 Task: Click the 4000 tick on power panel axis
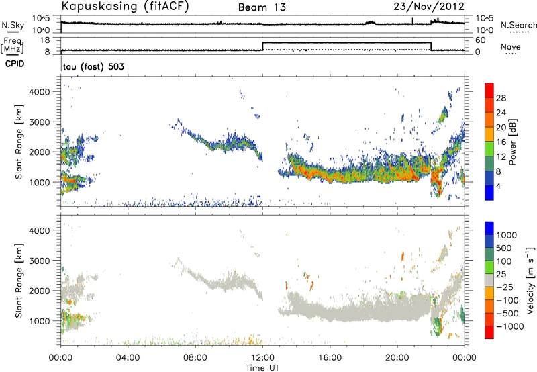(39, 91)
